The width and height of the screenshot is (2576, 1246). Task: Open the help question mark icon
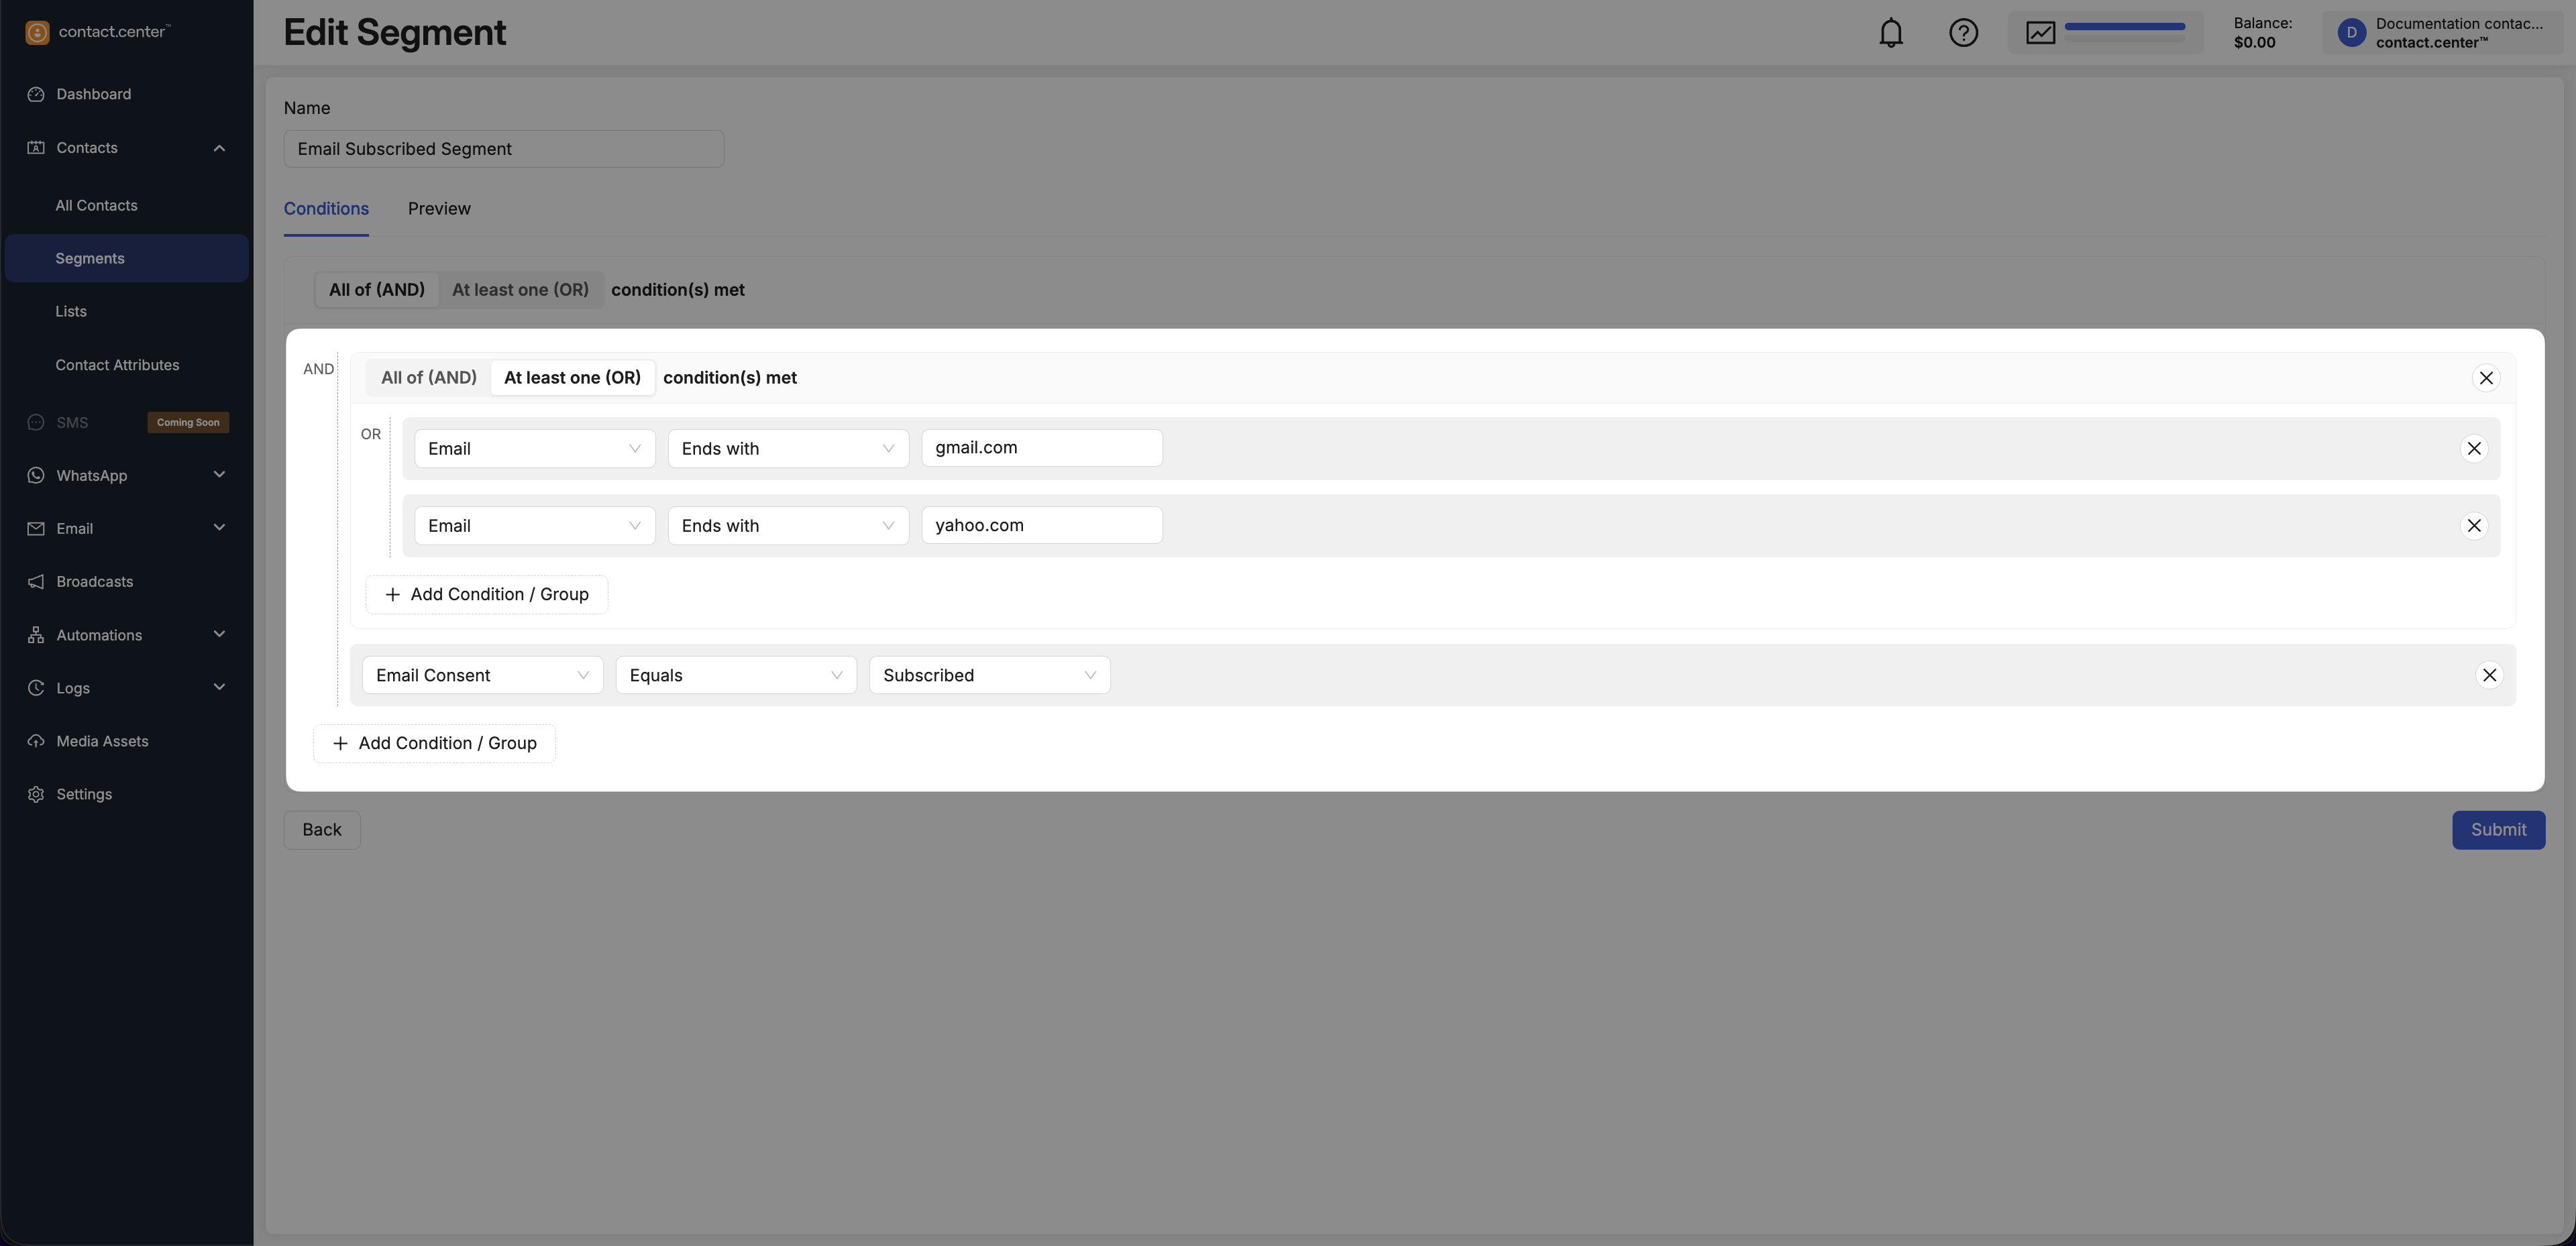[1963, 33]
